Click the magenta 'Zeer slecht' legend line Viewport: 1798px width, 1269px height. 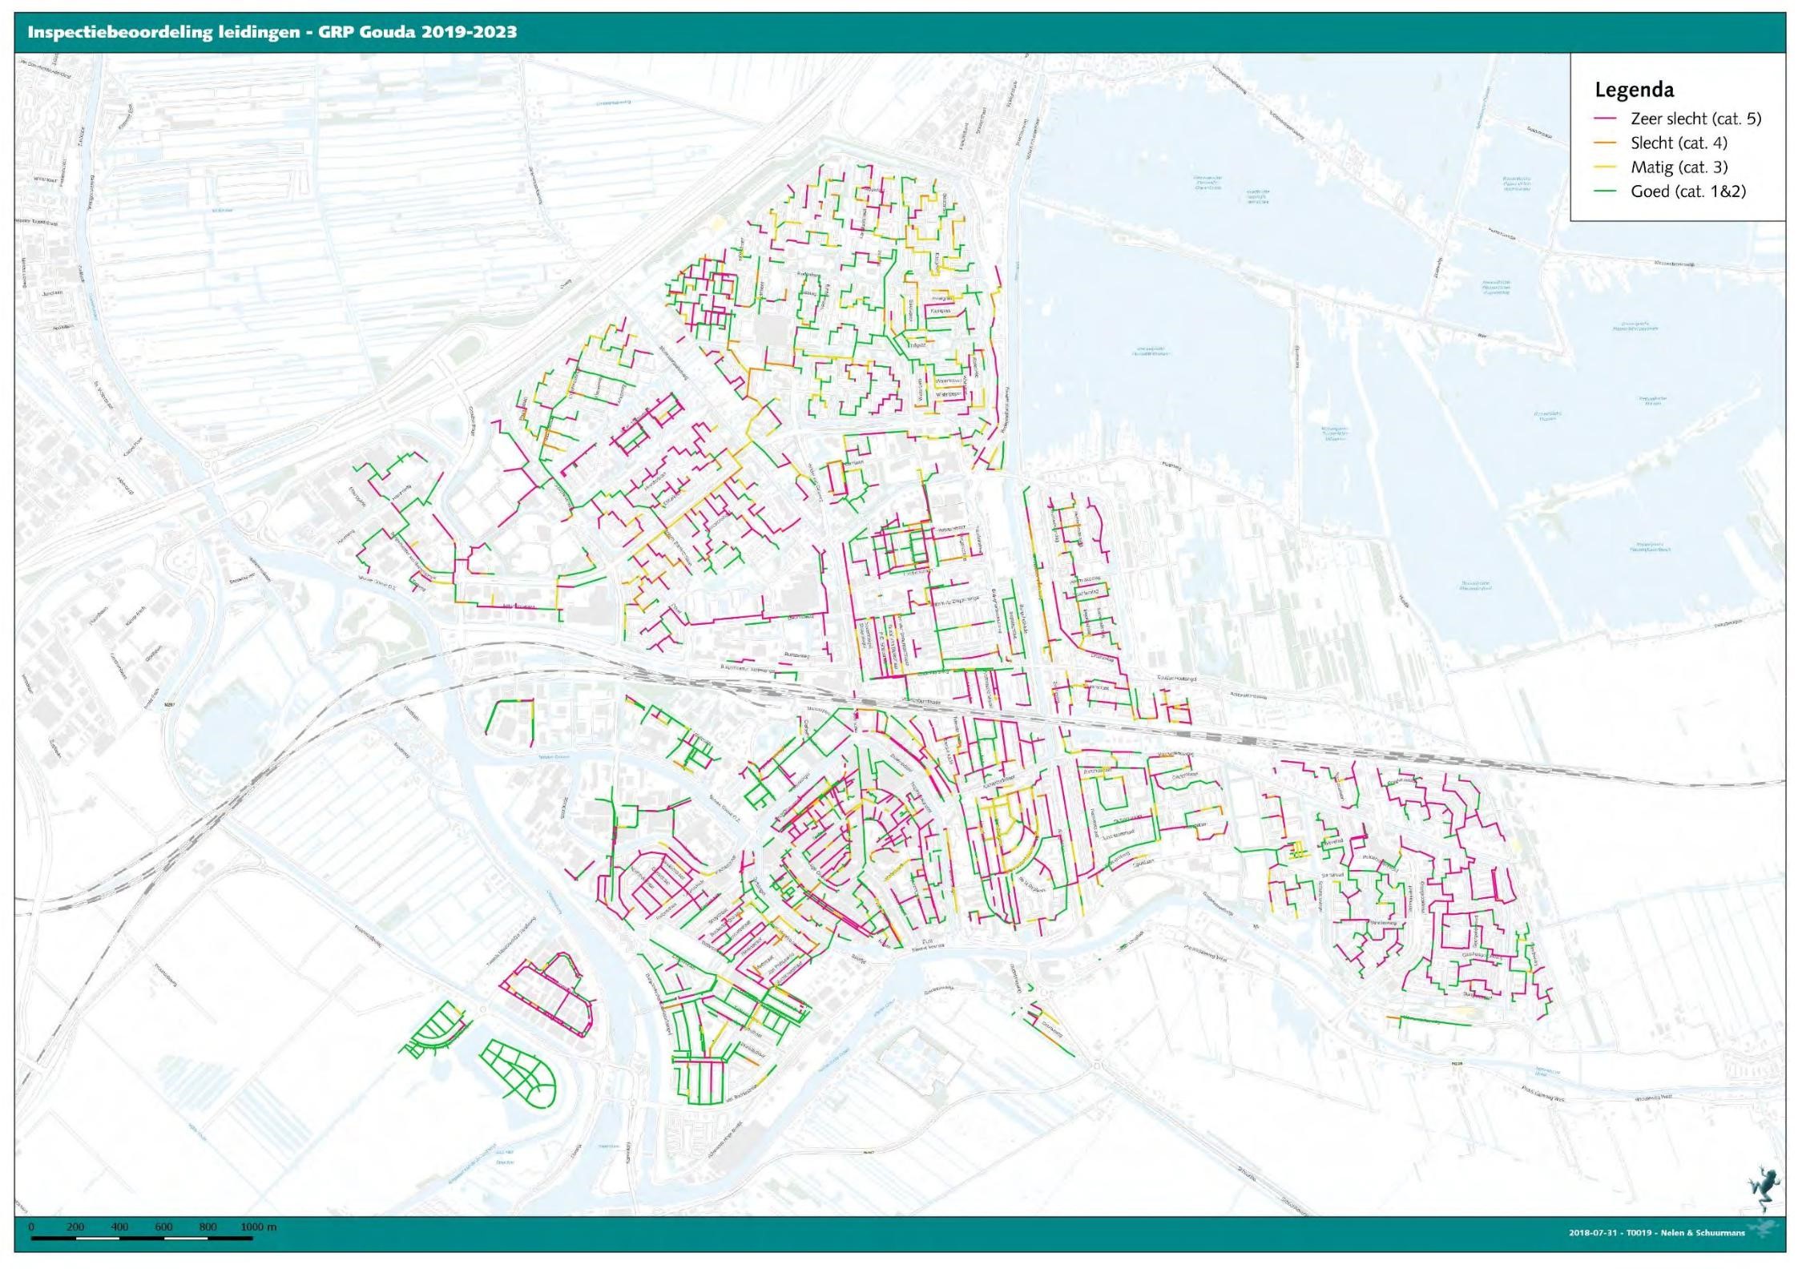pyautogui.click(x=1605, y=119)
